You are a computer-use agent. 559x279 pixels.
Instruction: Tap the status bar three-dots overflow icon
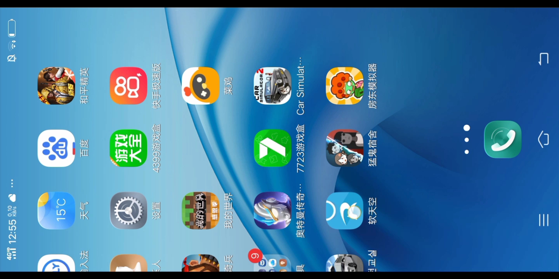[x=12, y=183]
